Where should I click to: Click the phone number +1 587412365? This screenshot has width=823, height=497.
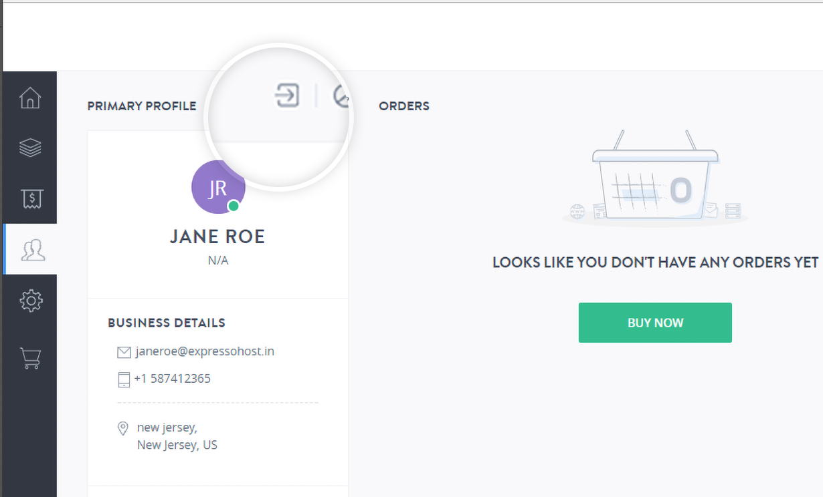pos(172,379)
